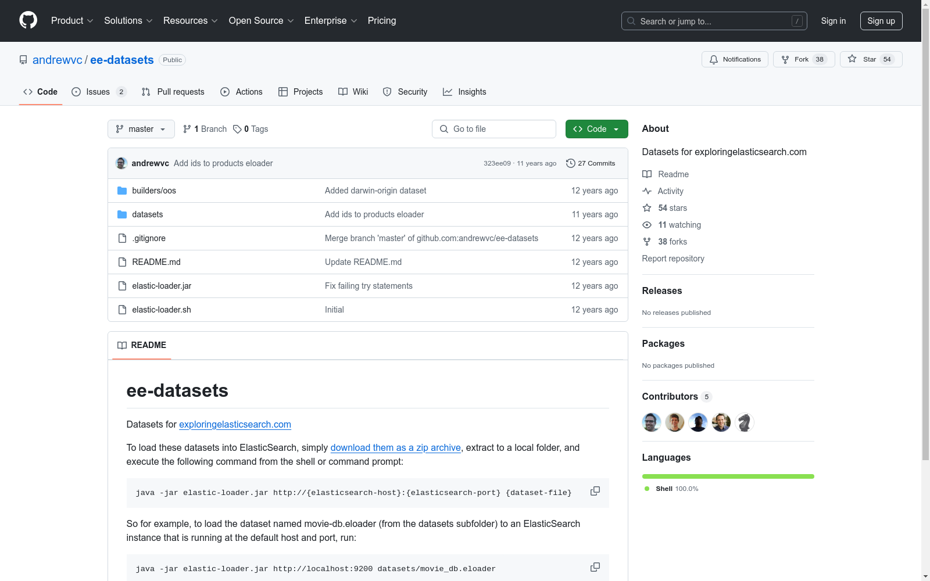Switch to the Pull requests tab

[x=173, y=92]
